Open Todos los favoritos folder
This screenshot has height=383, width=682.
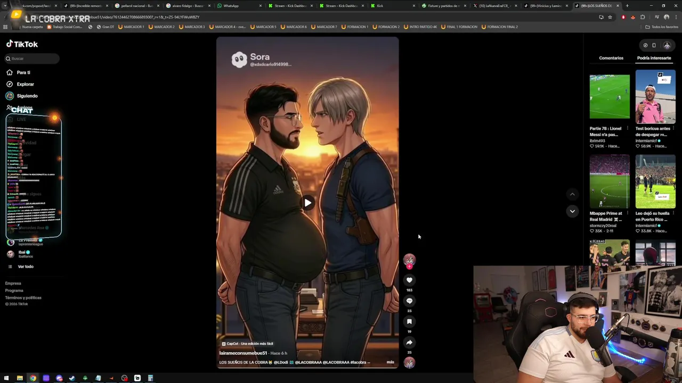coord(662,27)
